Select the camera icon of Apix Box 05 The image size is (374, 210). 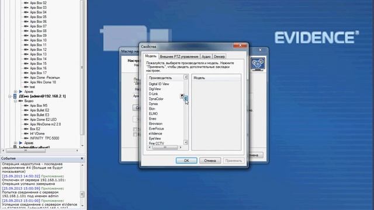(26, 17)
